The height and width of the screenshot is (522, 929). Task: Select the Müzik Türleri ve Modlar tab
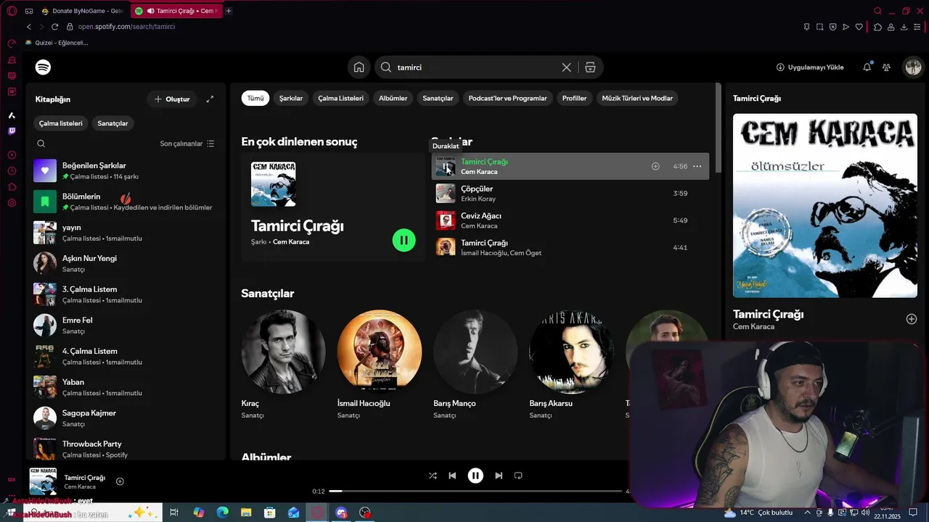637,99
